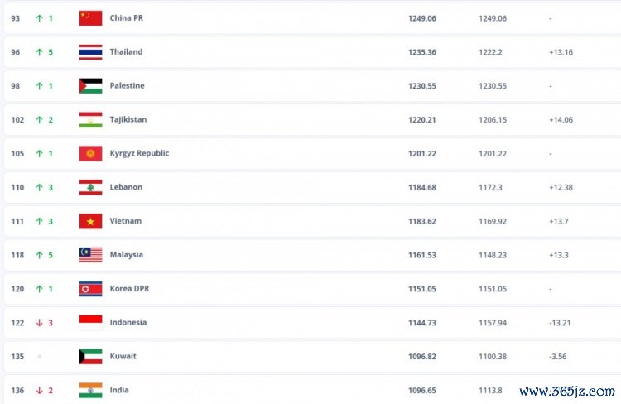Click the Tajikistan flag icon
Screen dimensions: 621x404
[90, 120]
